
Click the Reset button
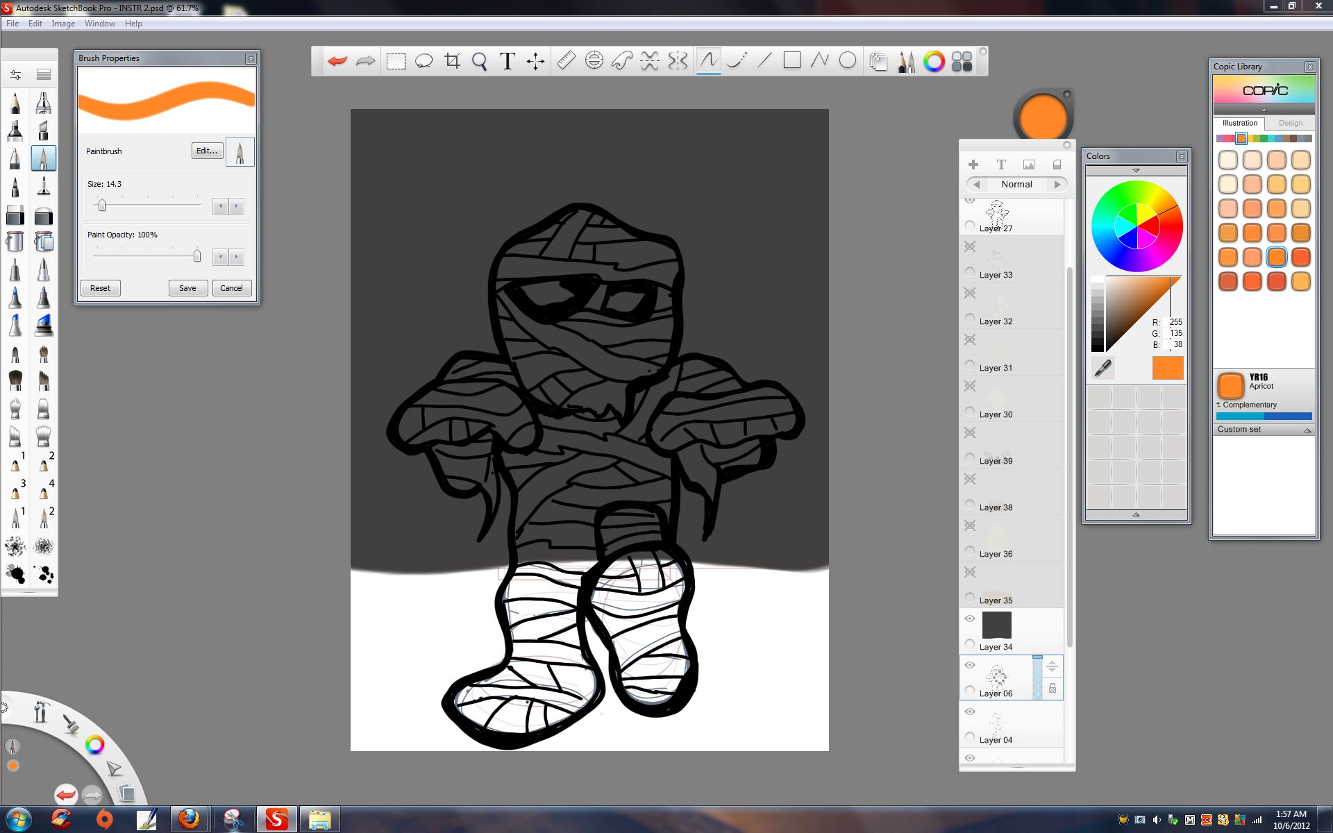pos(100,288)
